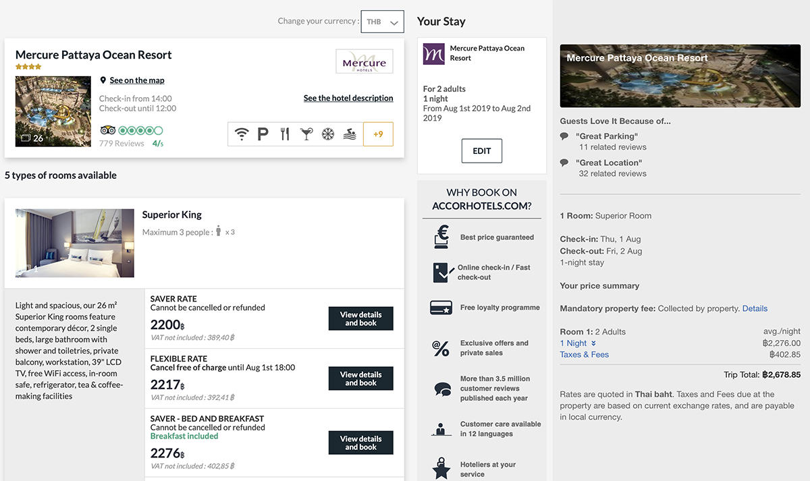Click the TripAdvisor owl logo
Image resolution: width=810 pixels, height=481 pixels.
[x=107, y=130]
